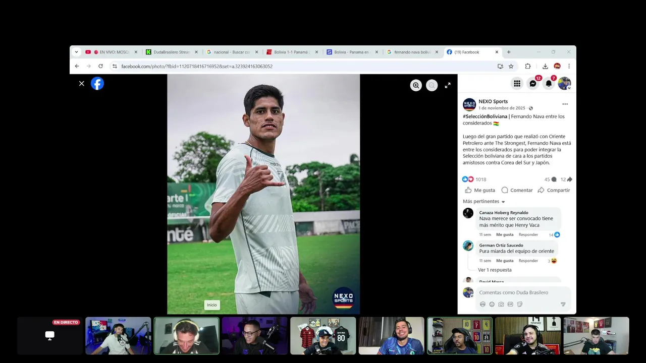
Task: Open the post options three-dot menu
Action: click(565, 104)
